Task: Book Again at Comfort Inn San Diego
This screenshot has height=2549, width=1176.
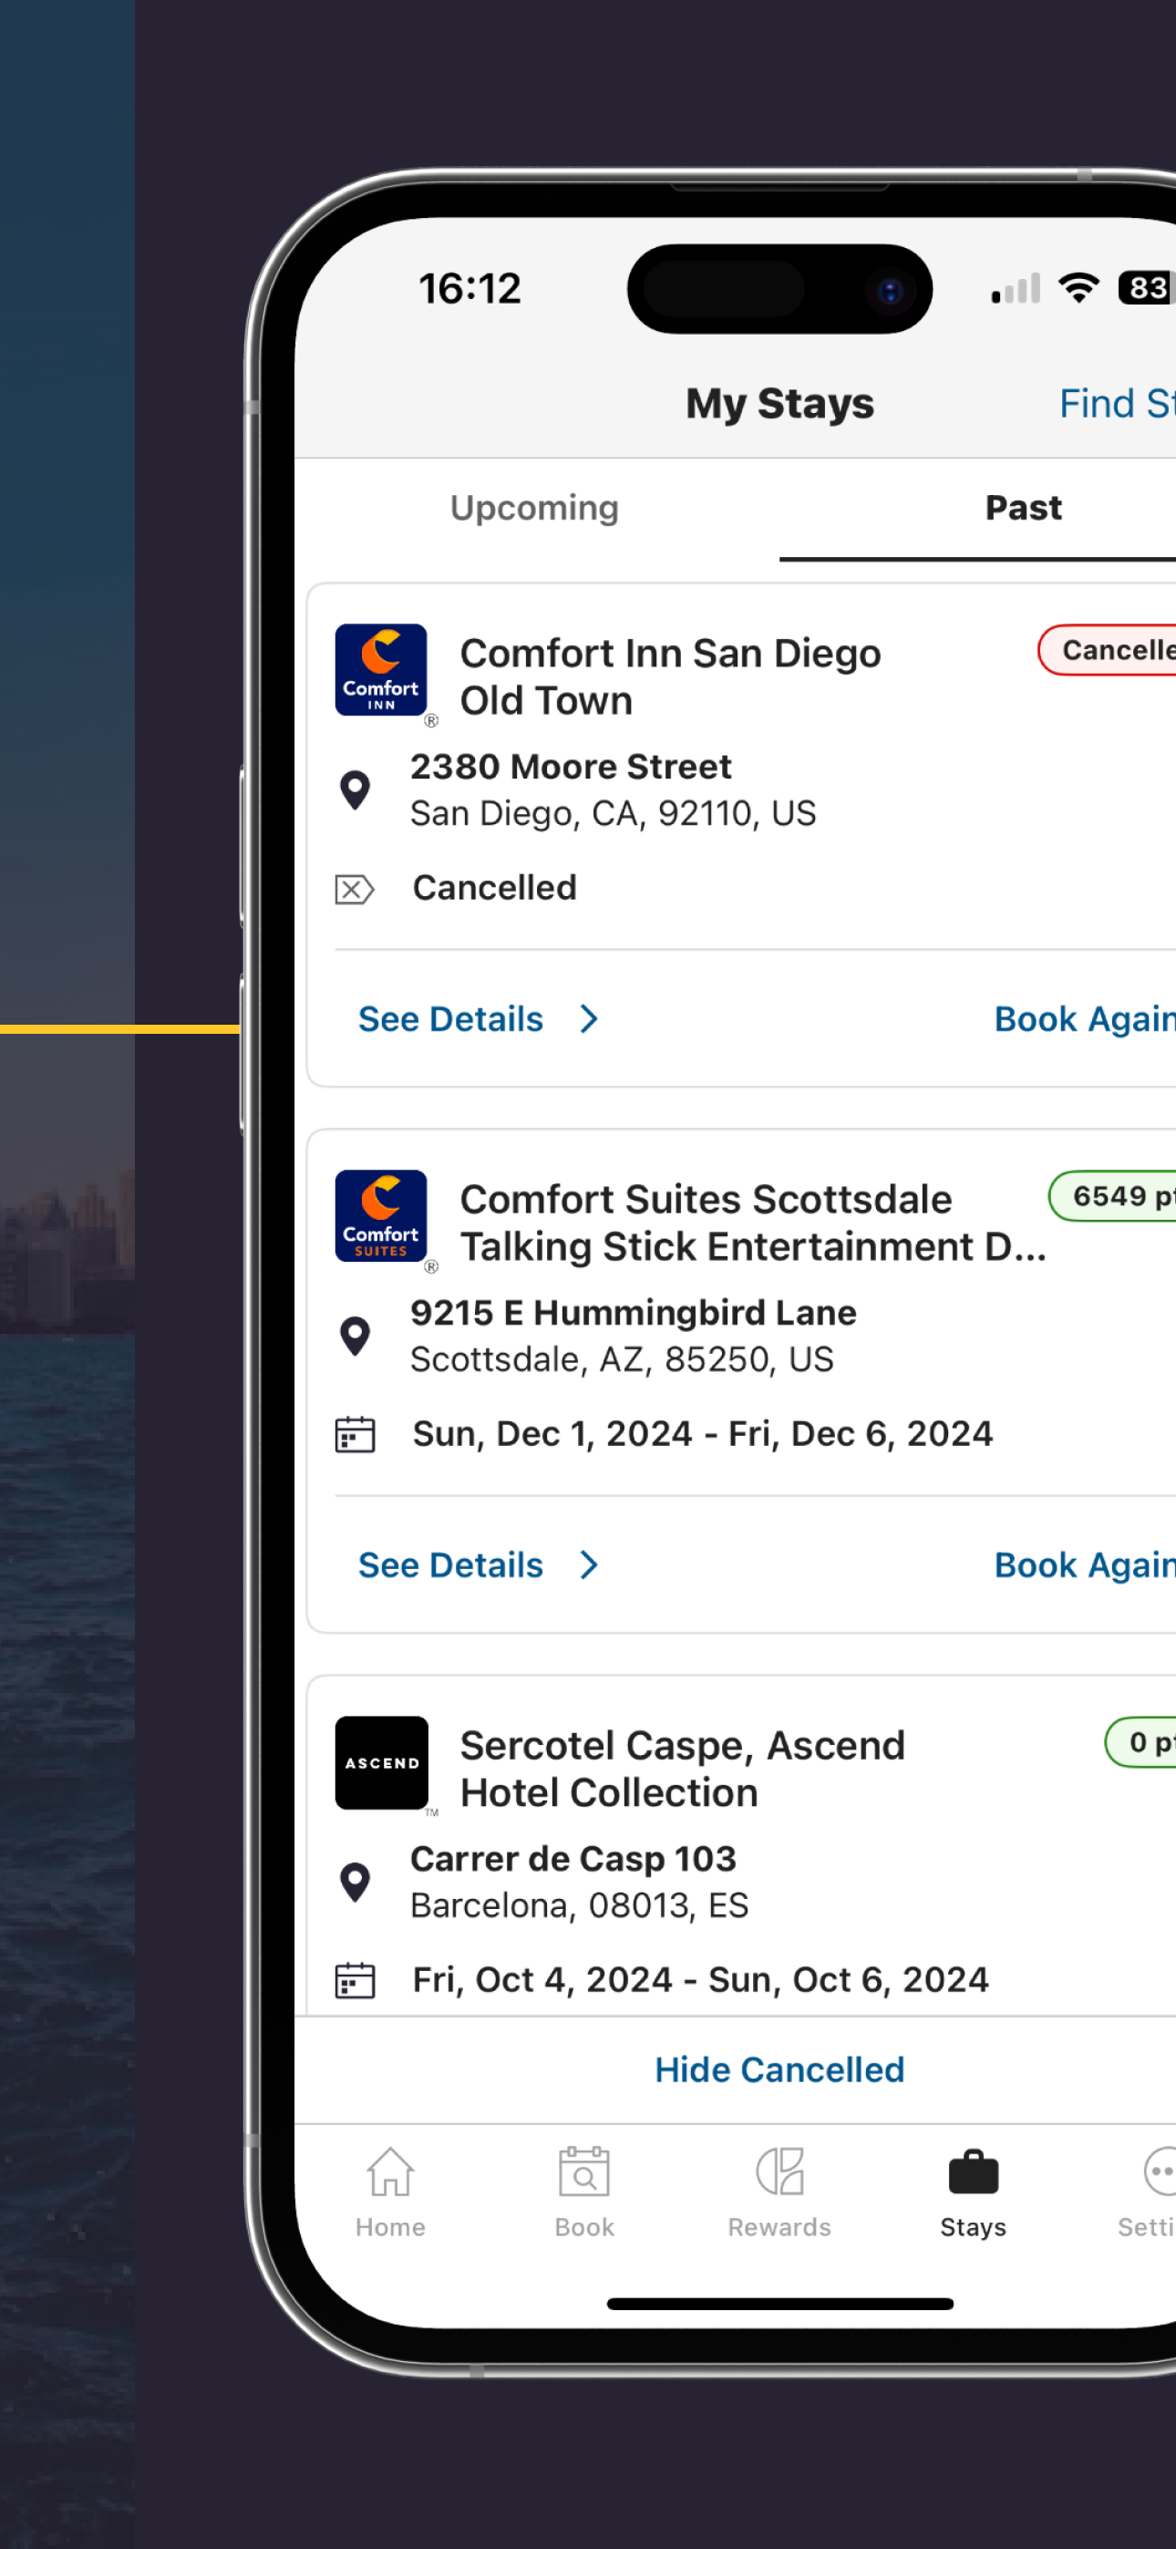Action: coord(1084,1019)
